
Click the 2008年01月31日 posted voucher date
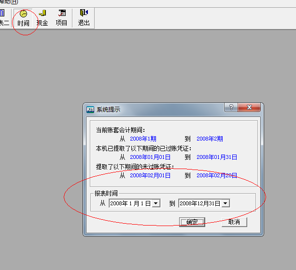pyautogui.click(x=217, y=157)
